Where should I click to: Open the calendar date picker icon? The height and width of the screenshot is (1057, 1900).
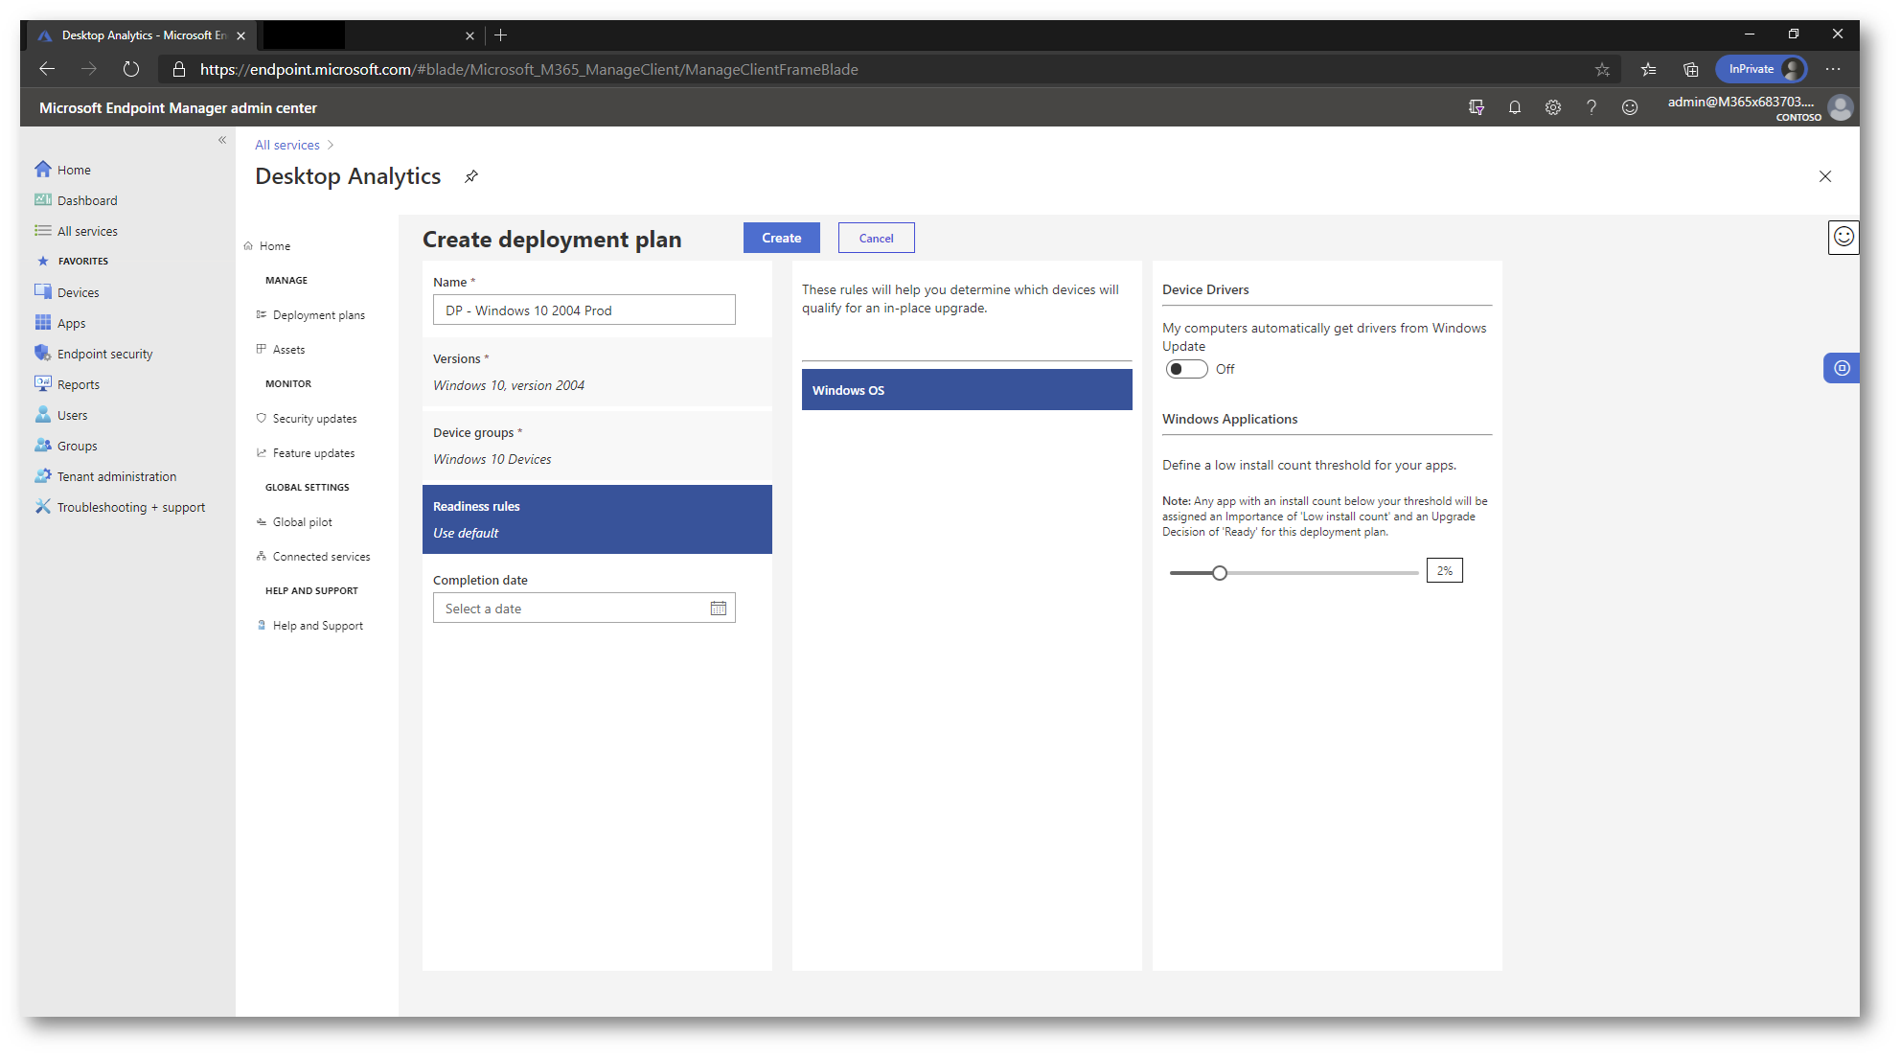(719, 609)
